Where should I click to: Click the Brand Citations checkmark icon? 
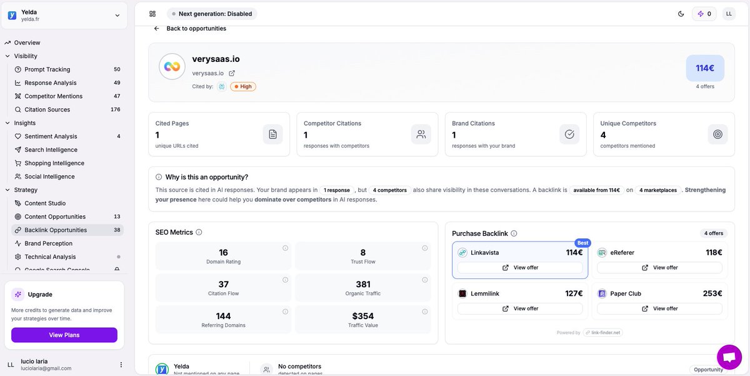coord(569,134)
